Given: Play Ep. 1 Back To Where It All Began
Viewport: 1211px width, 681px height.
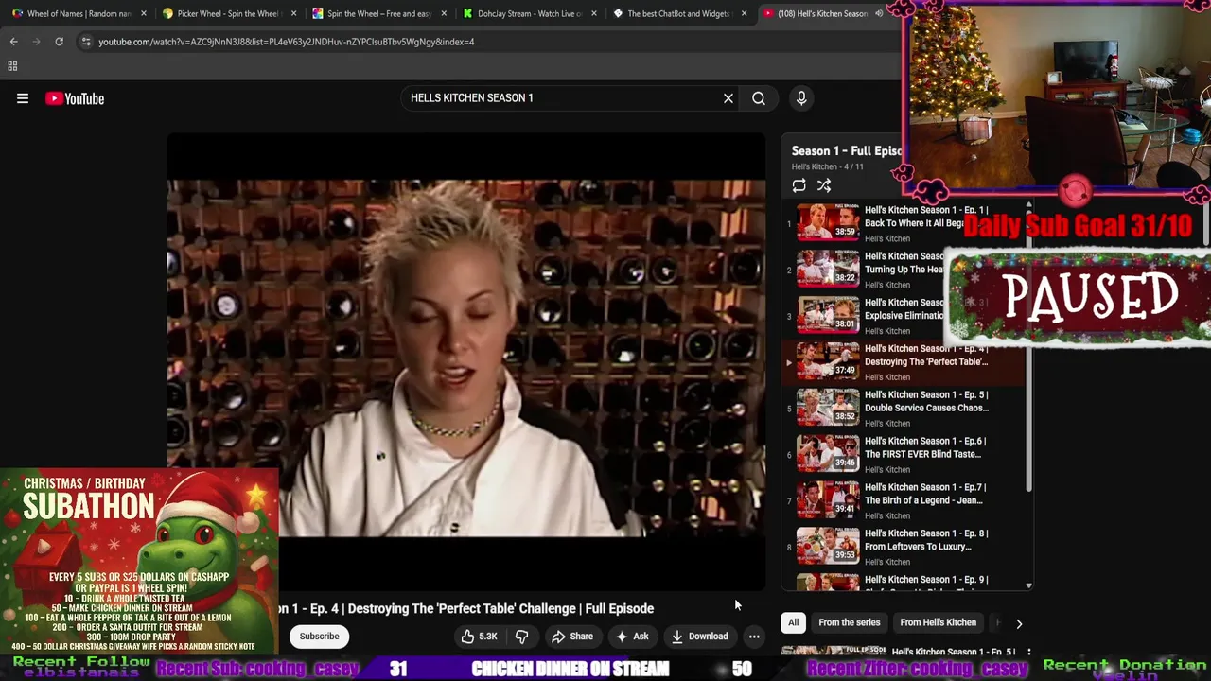Looking at the screenshot, I should (904, 224).
